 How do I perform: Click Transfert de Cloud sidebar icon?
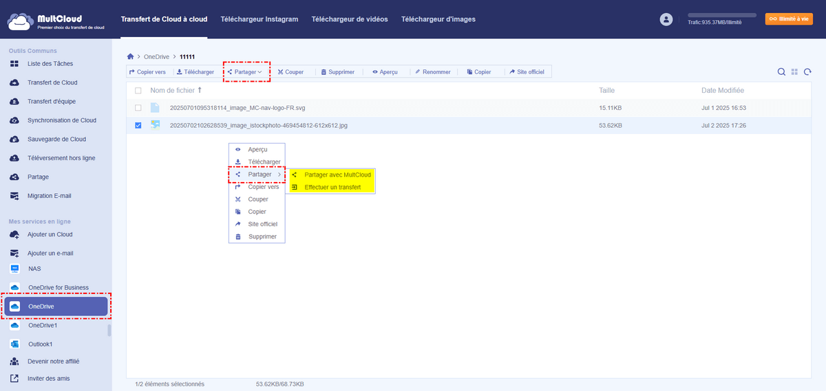tap(14, 82)
